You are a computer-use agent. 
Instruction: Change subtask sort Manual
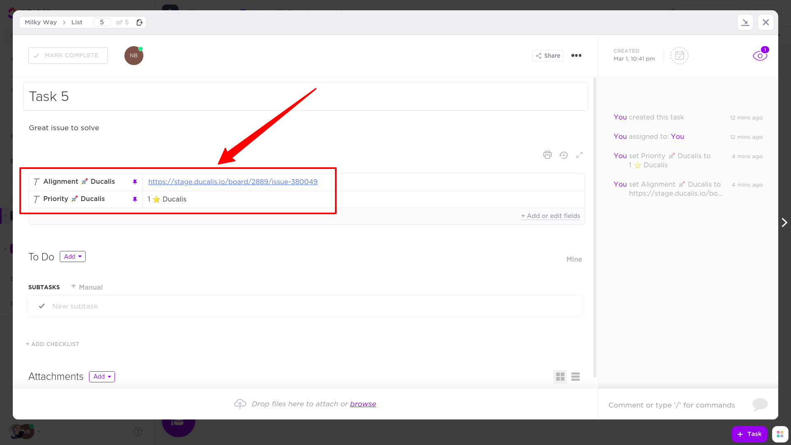87,287
